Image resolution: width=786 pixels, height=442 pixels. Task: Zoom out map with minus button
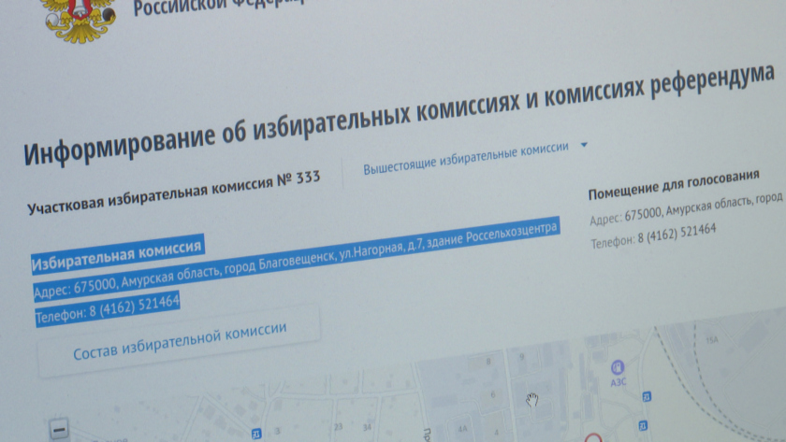click(59, 430)
